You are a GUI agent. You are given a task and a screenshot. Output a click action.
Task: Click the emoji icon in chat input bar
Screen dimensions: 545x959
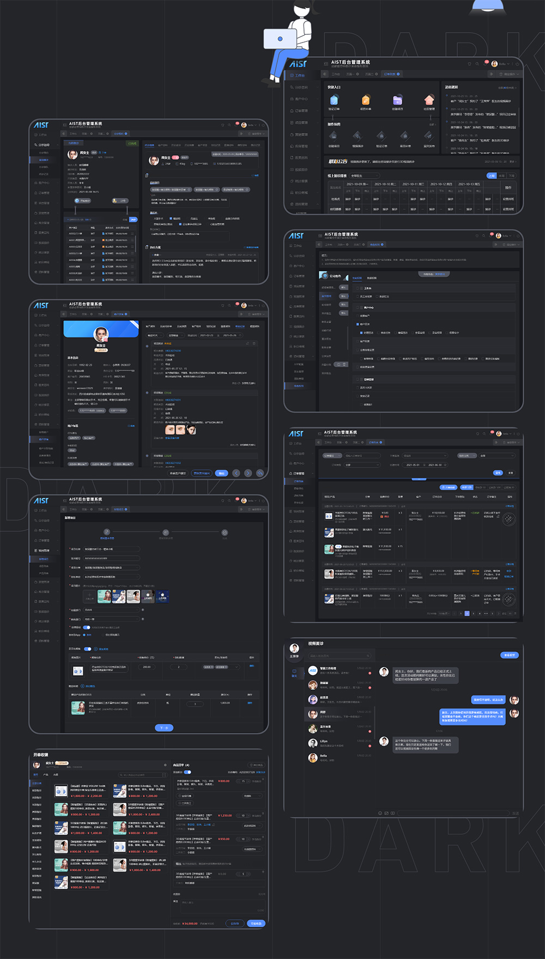click(380, 813)
